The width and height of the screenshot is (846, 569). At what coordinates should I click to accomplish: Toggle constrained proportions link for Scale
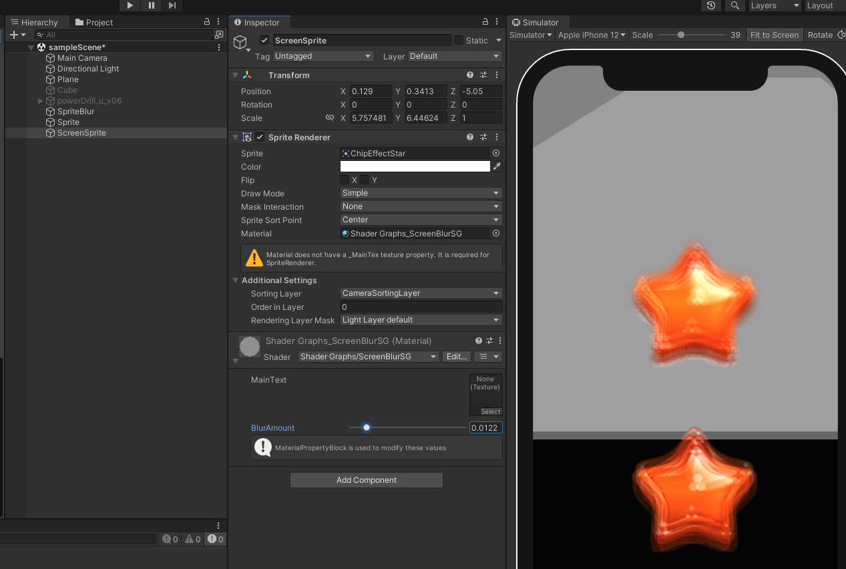(x=330, y=118)
